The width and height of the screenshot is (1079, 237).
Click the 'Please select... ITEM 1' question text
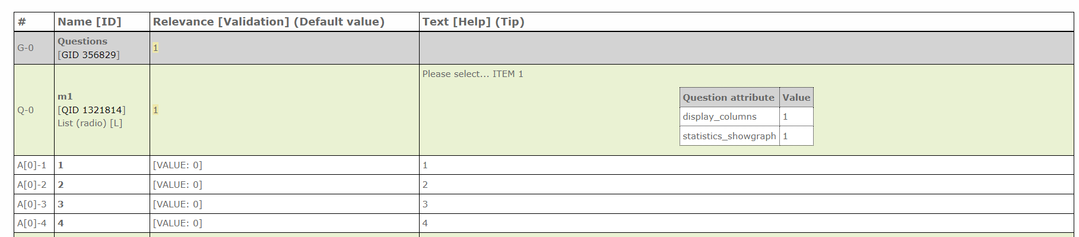pos(472,74)
